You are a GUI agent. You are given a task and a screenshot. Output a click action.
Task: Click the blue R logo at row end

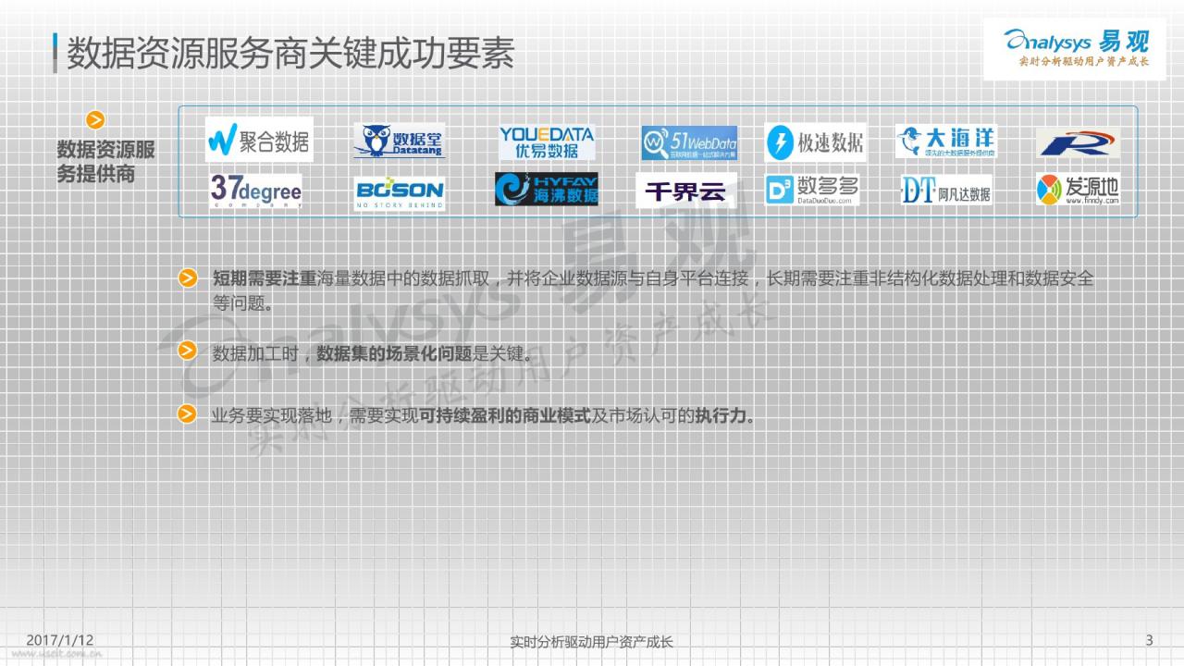1078,142
